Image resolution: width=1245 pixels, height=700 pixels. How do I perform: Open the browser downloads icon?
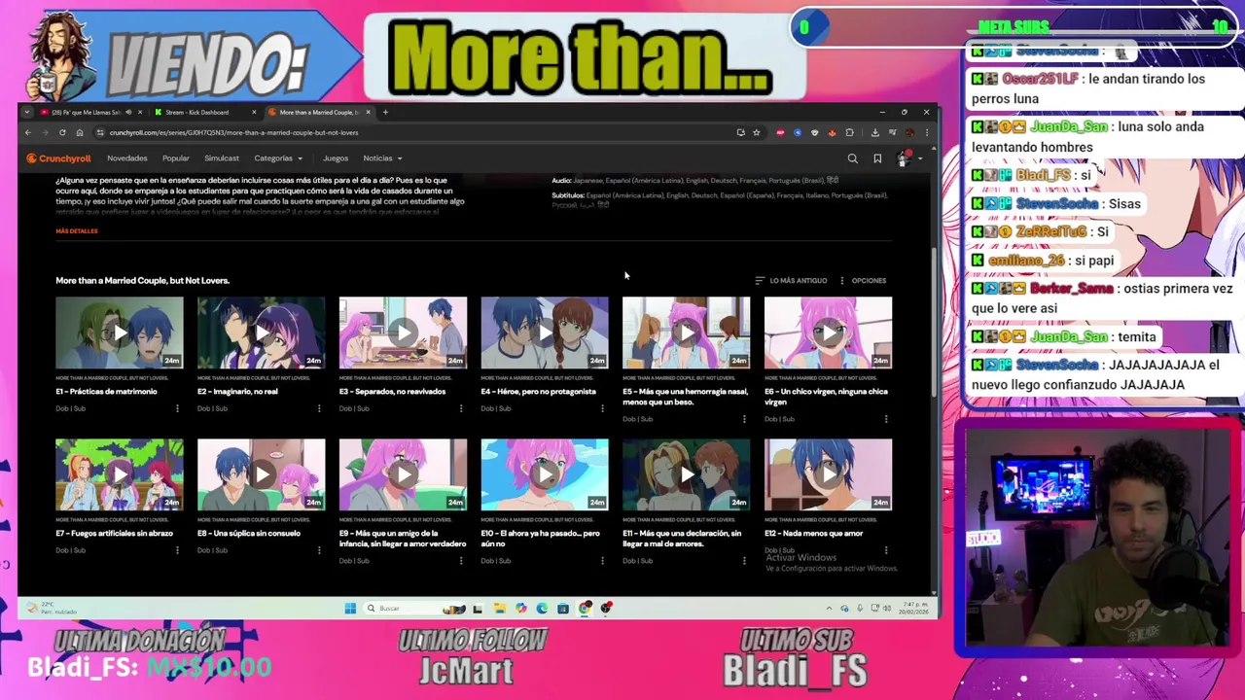[874, 132]
